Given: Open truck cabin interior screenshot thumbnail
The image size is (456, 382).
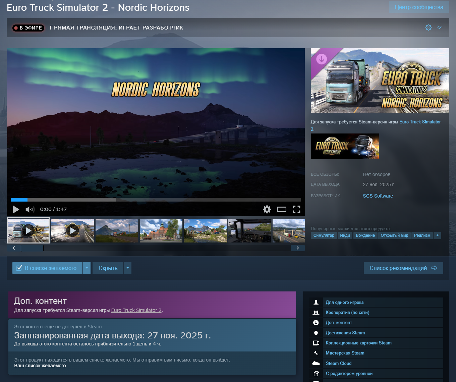Looking at the screenshot, I should click(x=249, y=230).
